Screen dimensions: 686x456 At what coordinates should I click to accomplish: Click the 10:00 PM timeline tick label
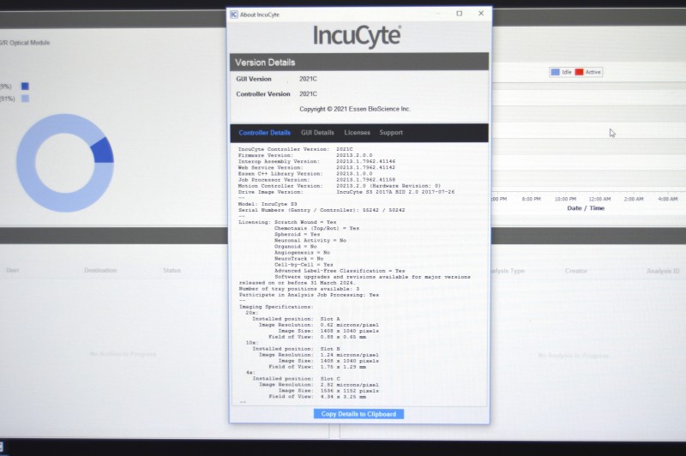tap(565, 199)
